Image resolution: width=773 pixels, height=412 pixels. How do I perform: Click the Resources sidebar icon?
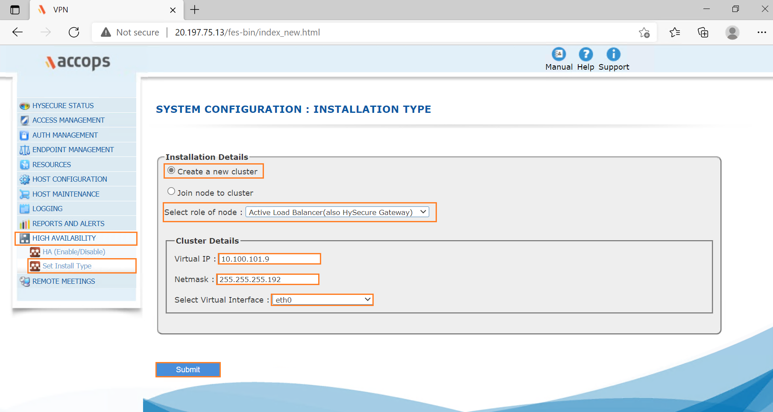click(x=25, y=165)
